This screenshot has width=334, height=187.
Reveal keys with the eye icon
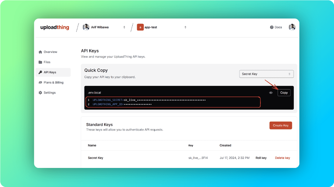(271, 93)
